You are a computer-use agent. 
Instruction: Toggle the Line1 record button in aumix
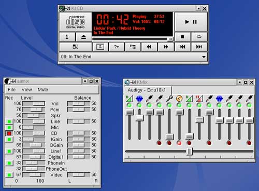pos(9,151)
